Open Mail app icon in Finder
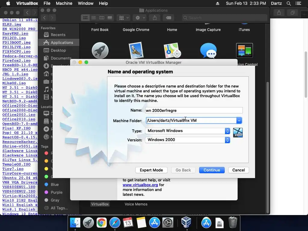 [136, 50]
